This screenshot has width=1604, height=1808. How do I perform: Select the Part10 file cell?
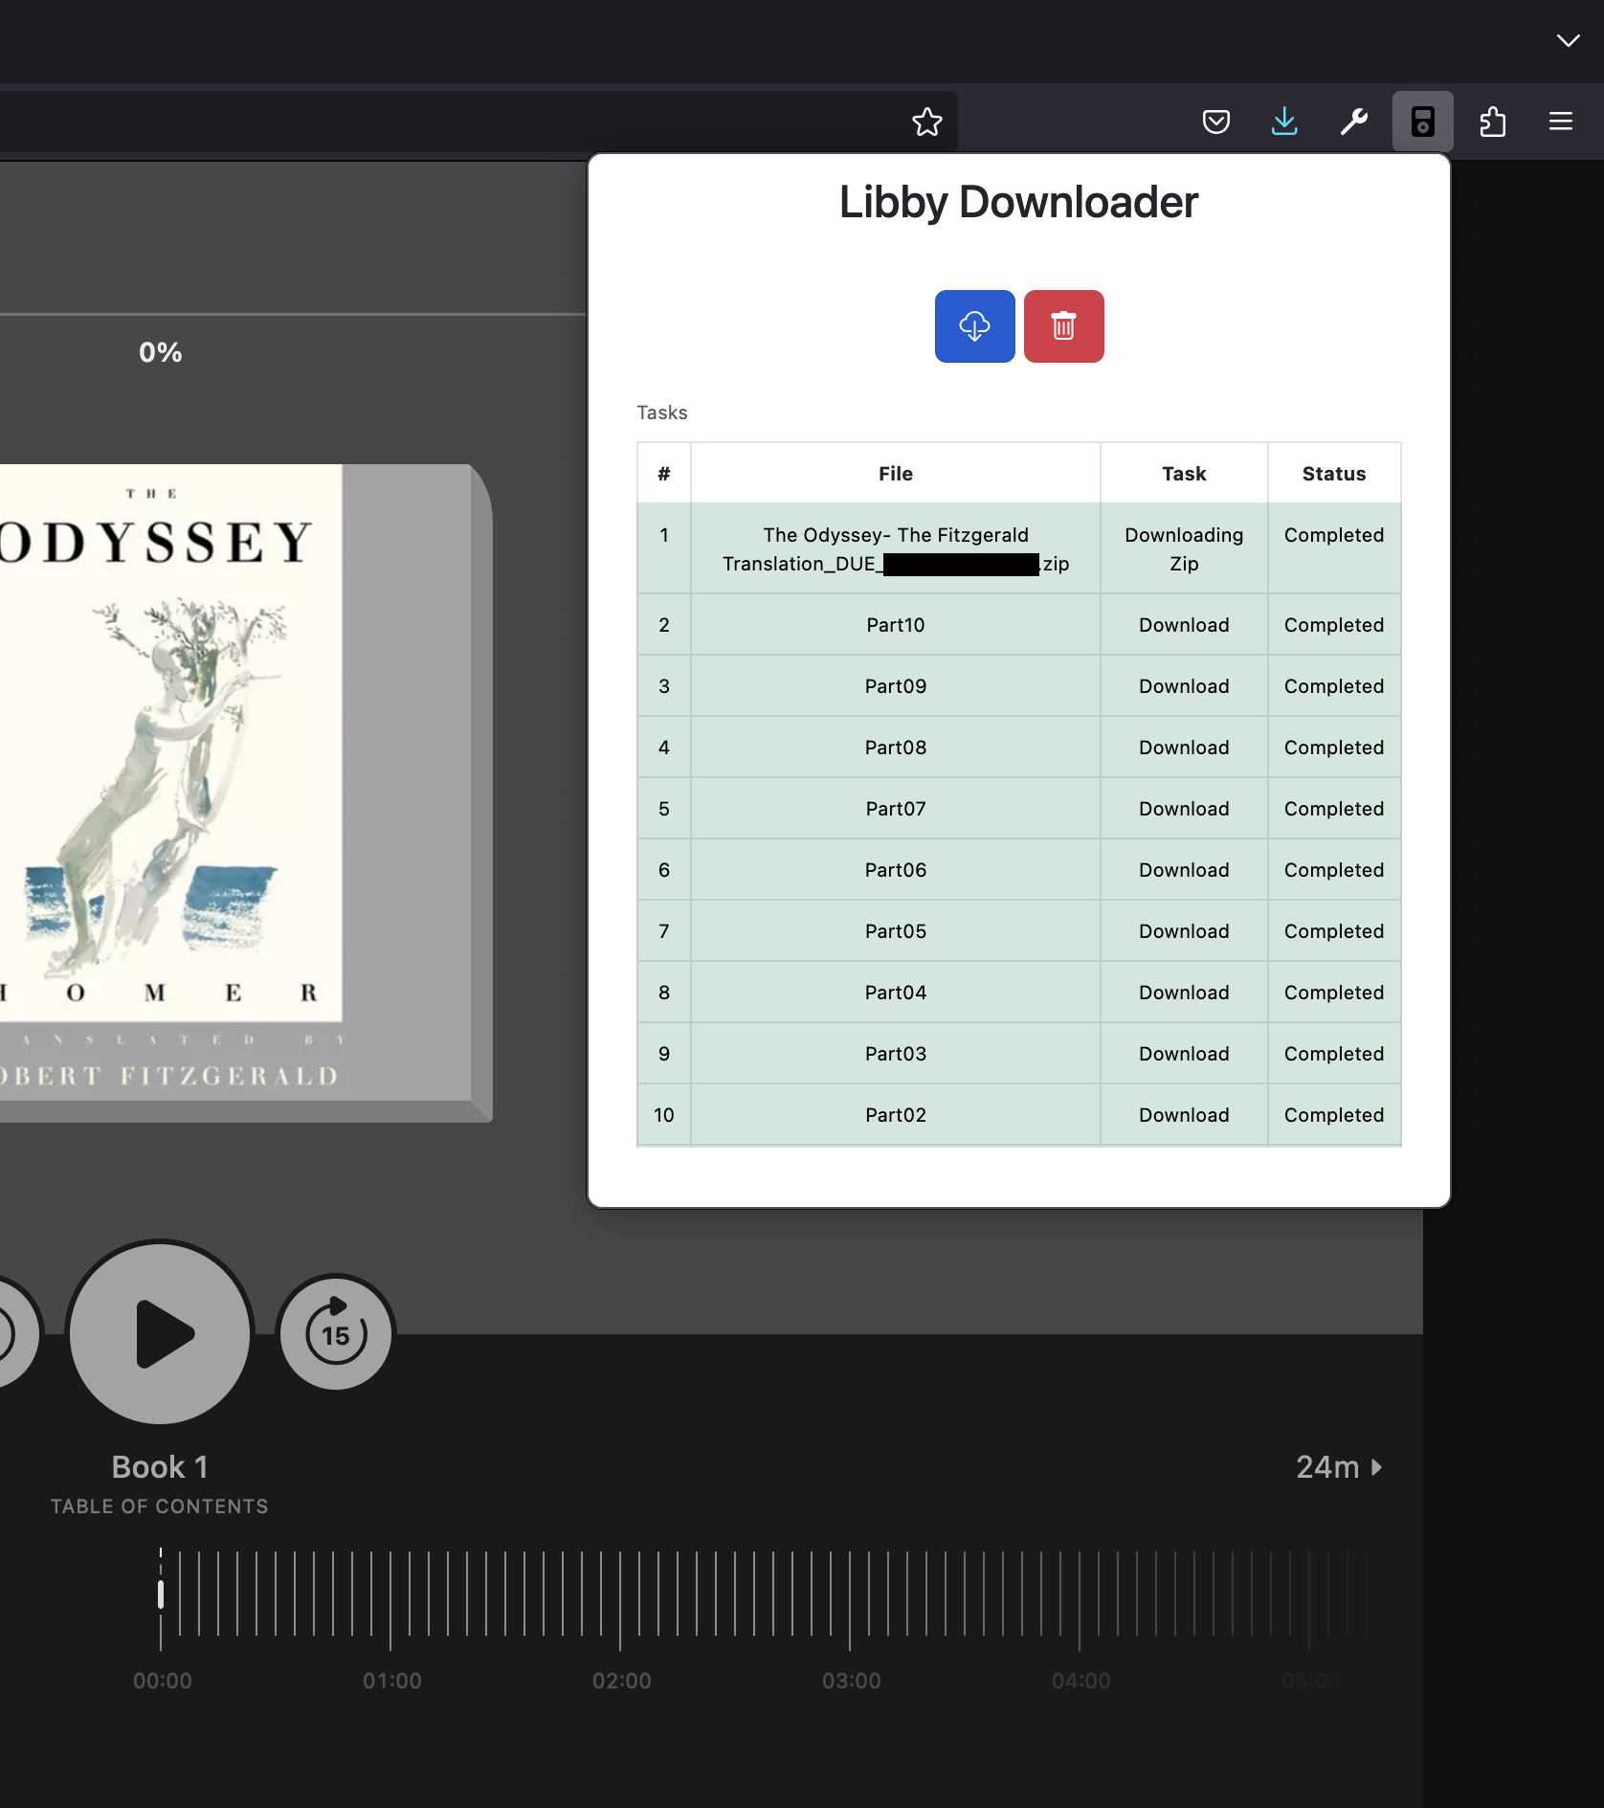pos(896,625)
